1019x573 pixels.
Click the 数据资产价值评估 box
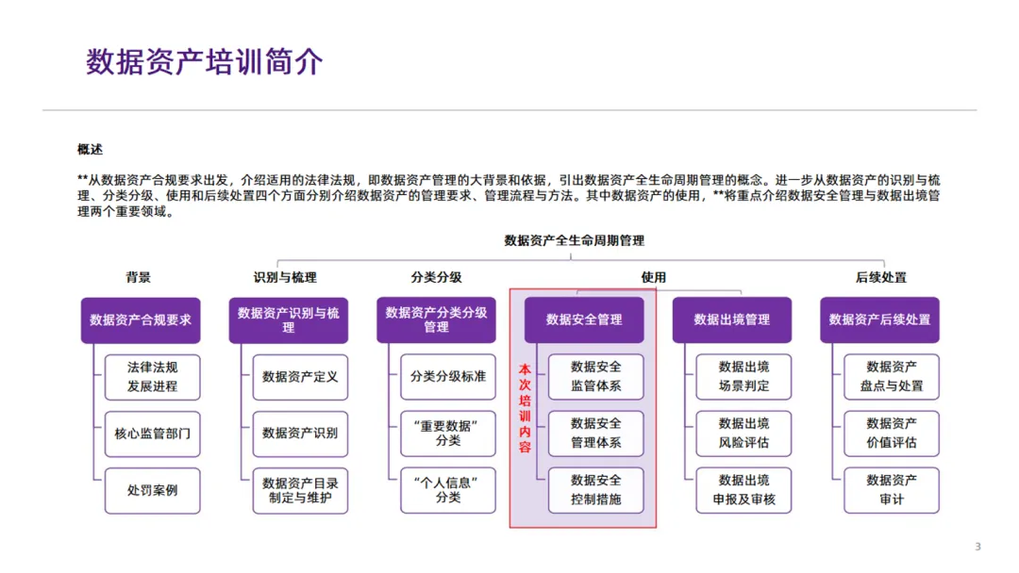892,434
